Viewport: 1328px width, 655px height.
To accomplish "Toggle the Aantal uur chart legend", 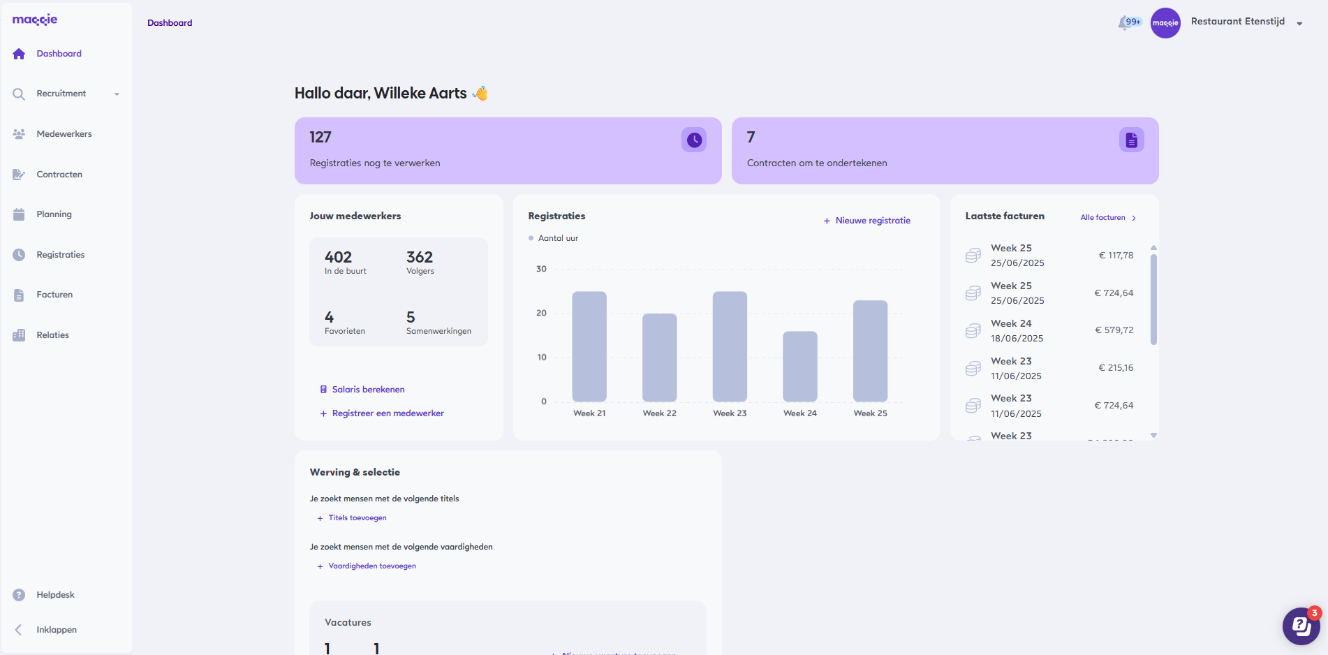I will [x=554, y=238].
